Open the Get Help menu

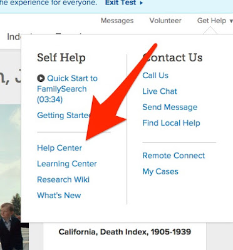pyautogui.click(x=212, y=21)
